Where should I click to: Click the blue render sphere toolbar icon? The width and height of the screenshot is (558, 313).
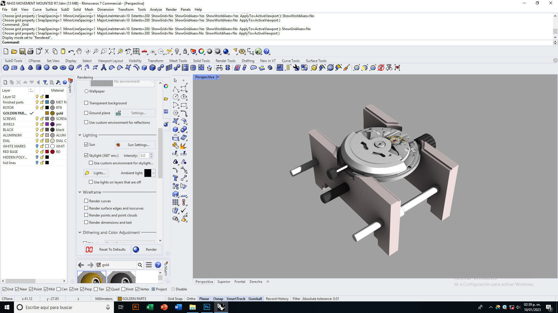point(226,52)
